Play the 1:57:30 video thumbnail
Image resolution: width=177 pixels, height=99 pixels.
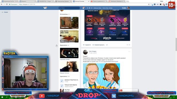click(x=69, y=53)
